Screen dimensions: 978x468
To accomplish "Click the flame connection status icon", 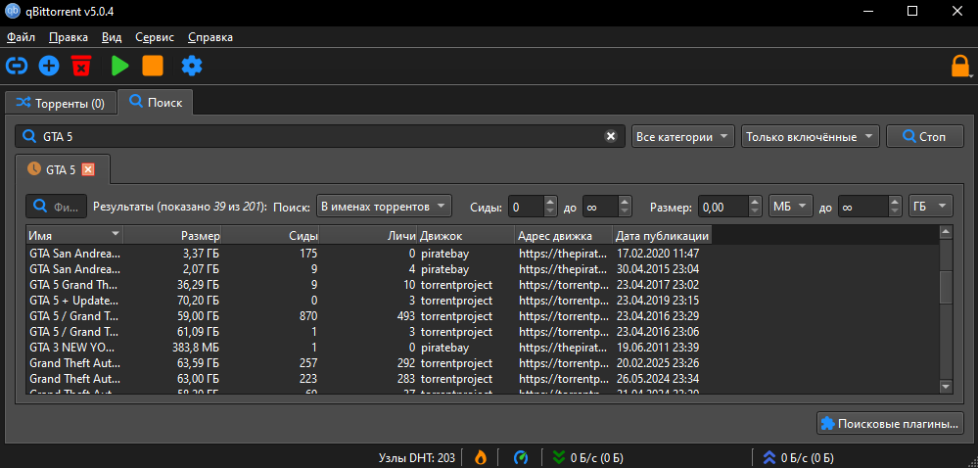I will 481,457.
